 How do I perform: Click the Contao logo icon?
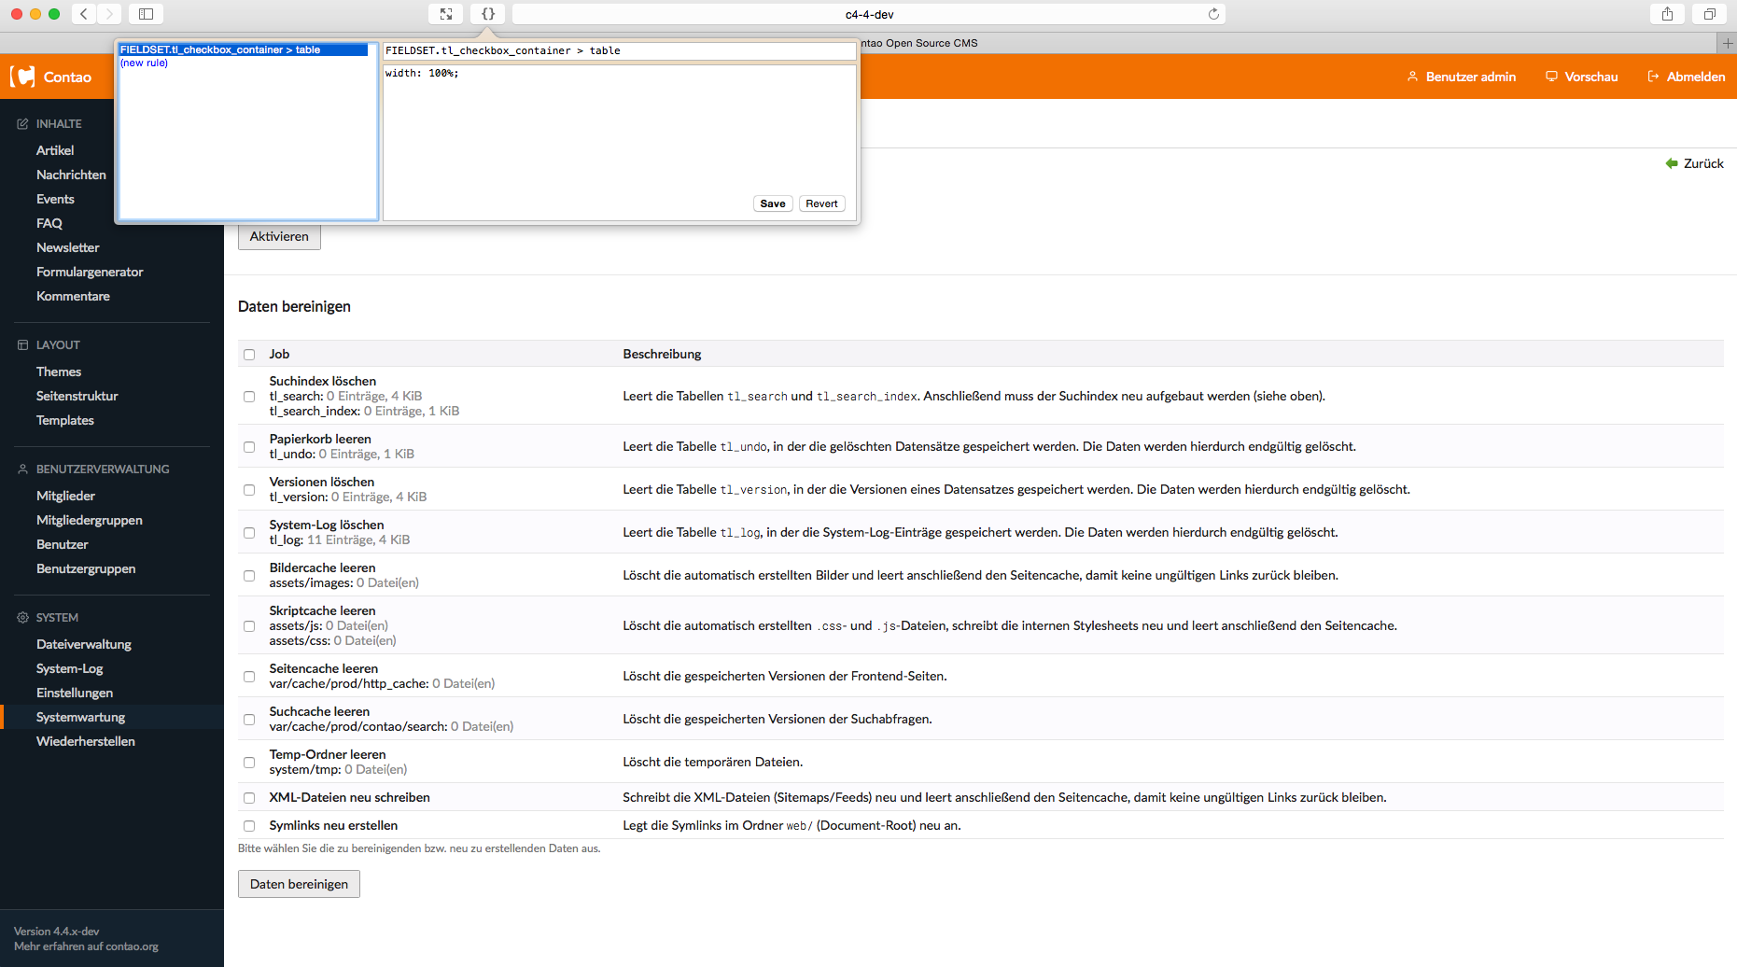22,77
